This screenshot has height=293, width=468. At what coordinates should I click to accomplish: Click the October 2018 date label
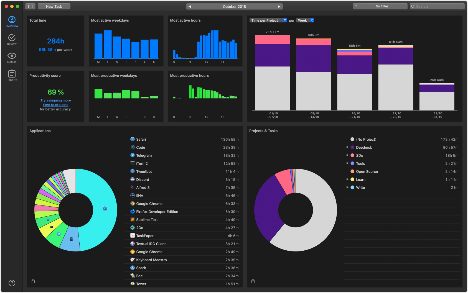234,6
